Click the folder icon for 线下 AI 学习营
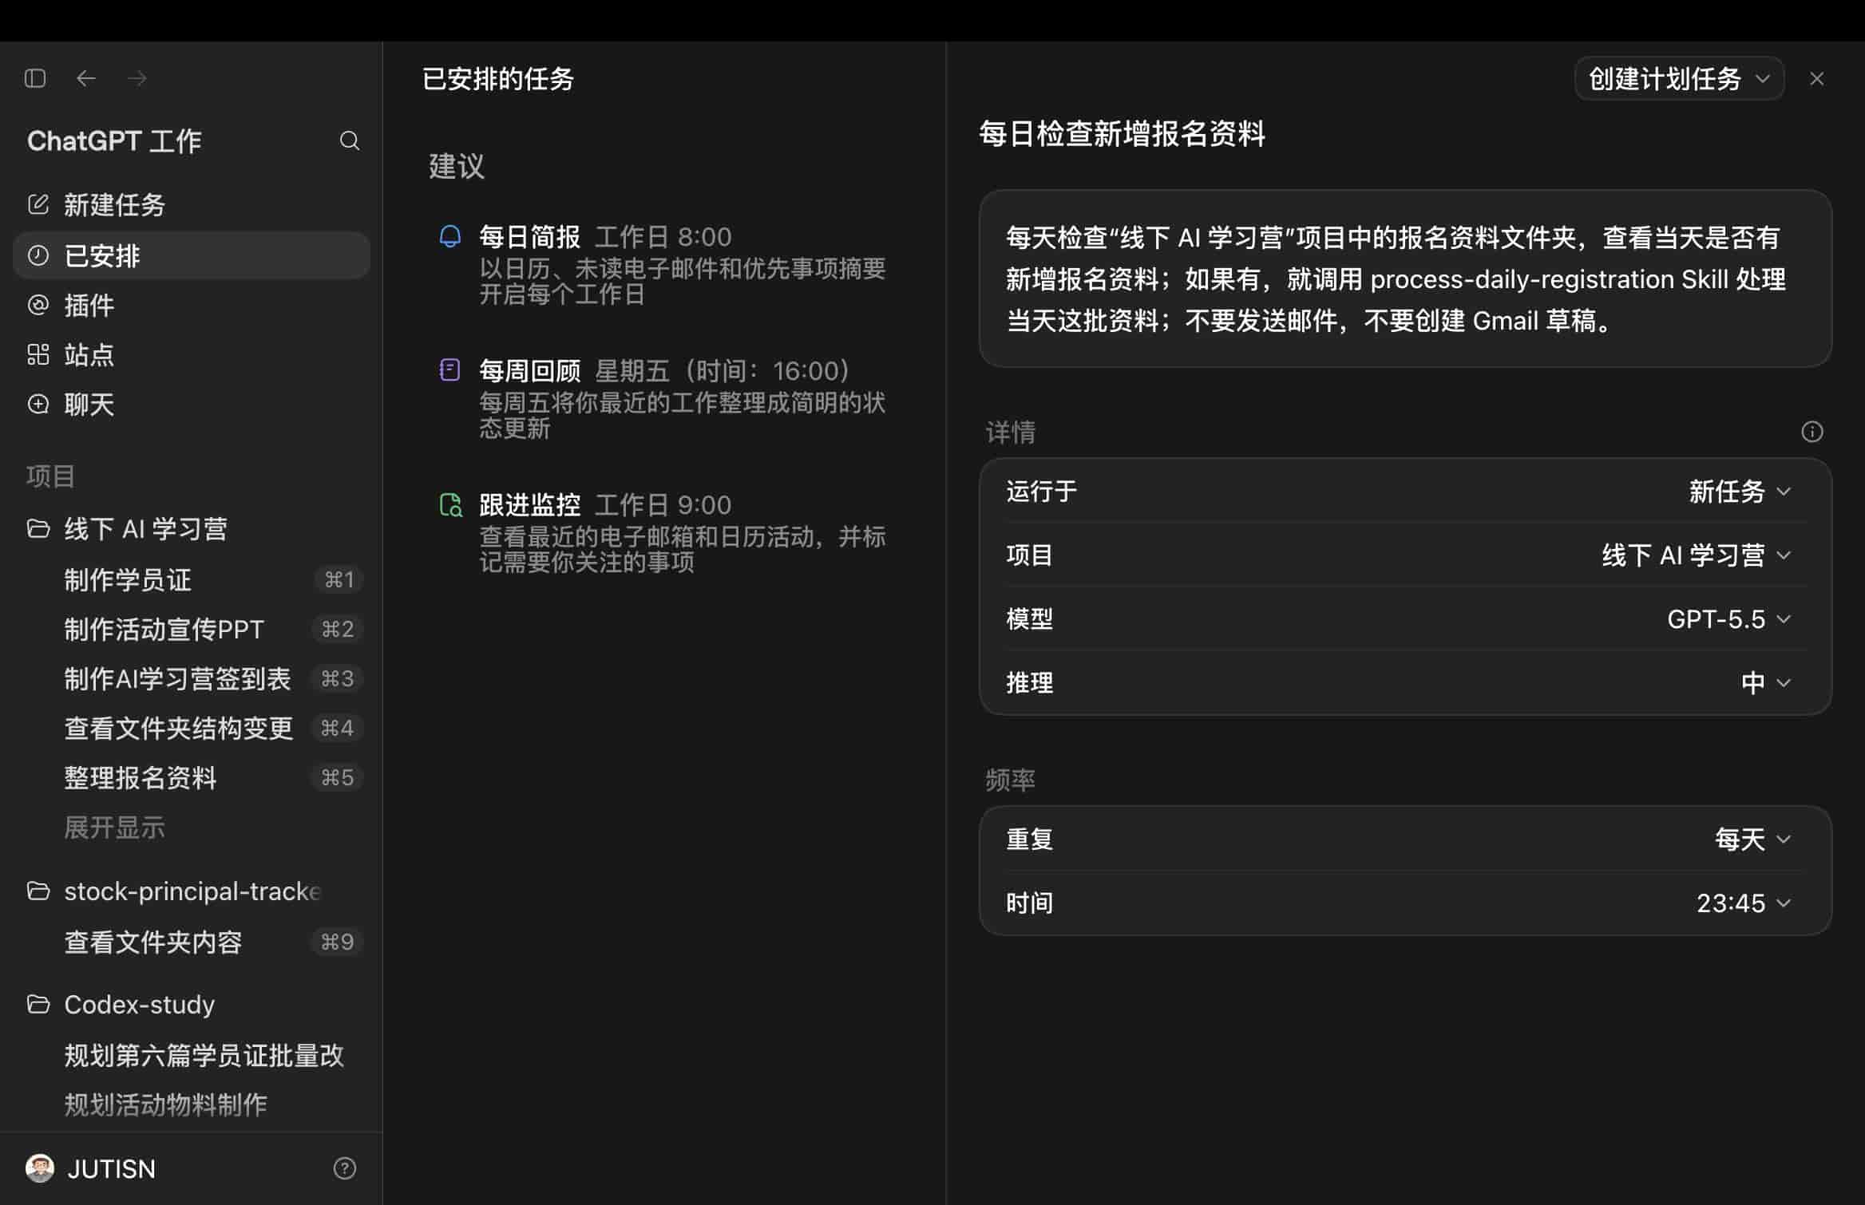1865x1205 pixels. click(x=38, y=528)
